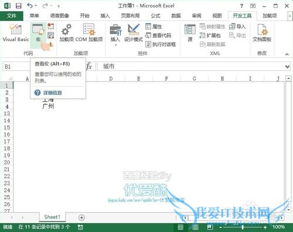Click 查看代码 view code
This screenshot has height=232, width=293.
(158, 35)
